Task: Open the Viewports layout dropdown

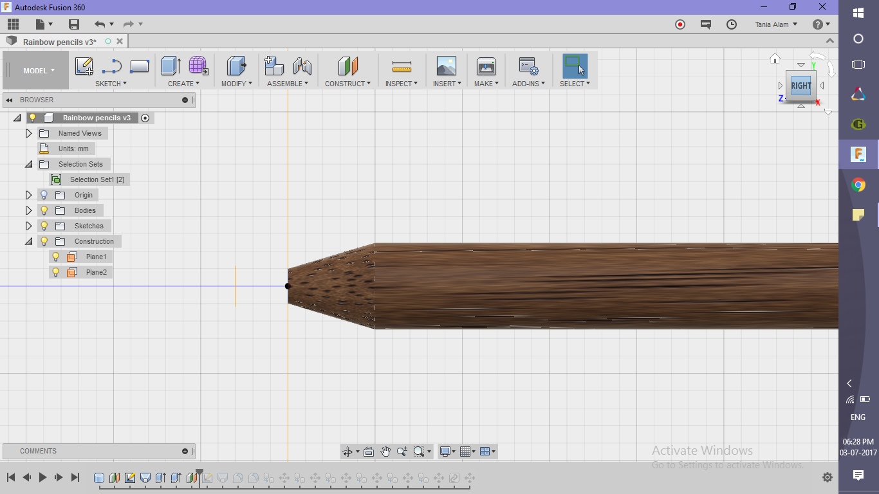Action: [488, 452]
